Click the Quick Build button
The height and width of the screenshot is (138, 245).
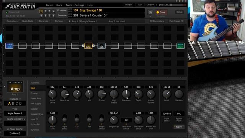pos(28,21)
